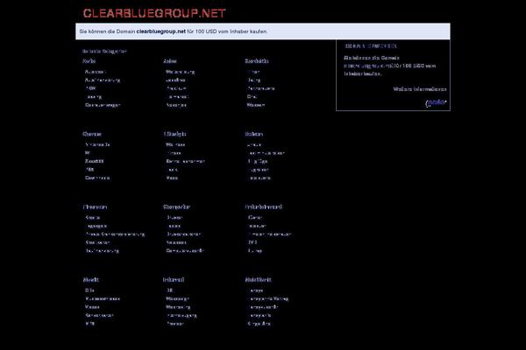
Task: Select the Private Krankenversicherung link
Action: pyautogui.click(x=115, y=234)
